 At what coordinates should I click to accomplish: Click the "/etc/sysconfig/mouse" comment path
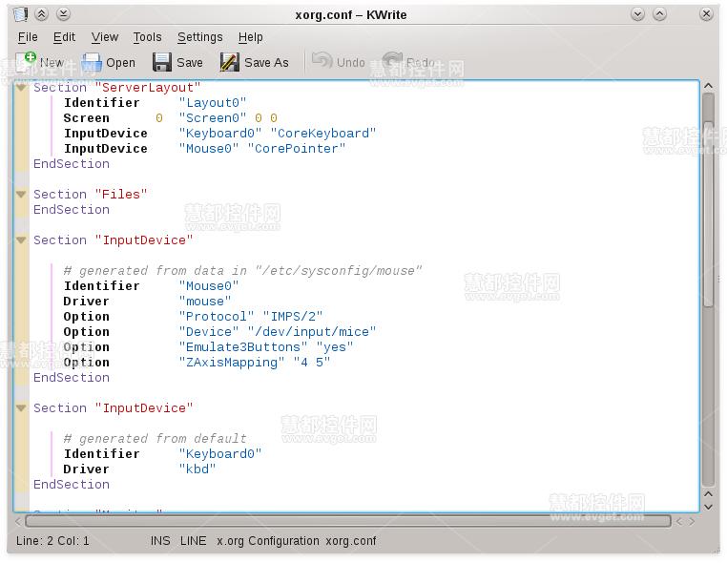click(x=339, y=271)
